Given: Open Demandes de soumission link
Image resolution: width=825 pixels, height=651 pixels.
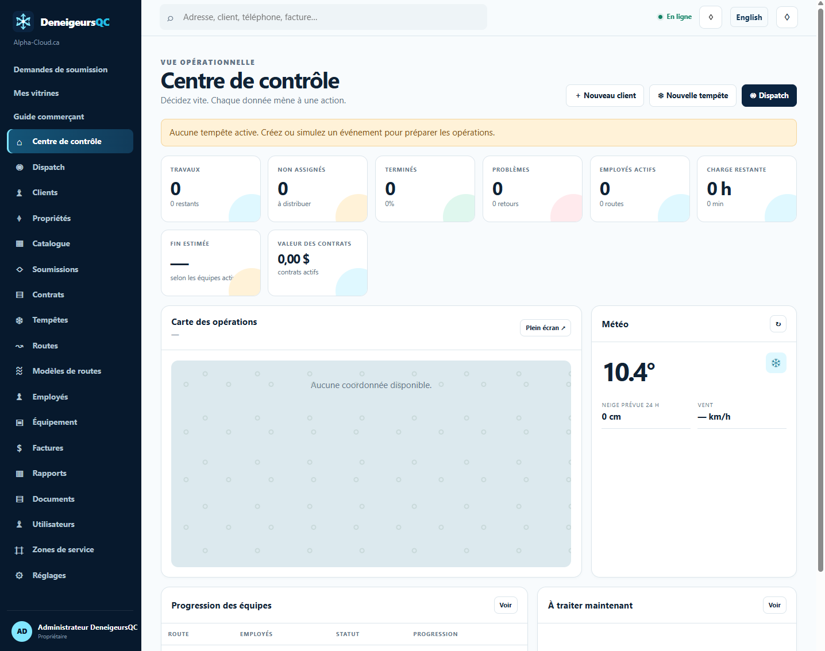Looking at the screenshot, I should pos(60,69).
